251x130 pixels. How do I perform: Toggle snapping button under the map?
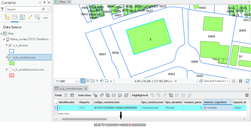point(83,81)
